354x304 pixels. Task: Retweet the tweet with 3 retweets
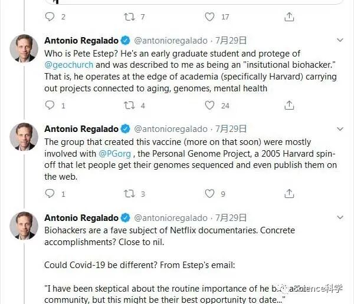[x=129, y=193]
